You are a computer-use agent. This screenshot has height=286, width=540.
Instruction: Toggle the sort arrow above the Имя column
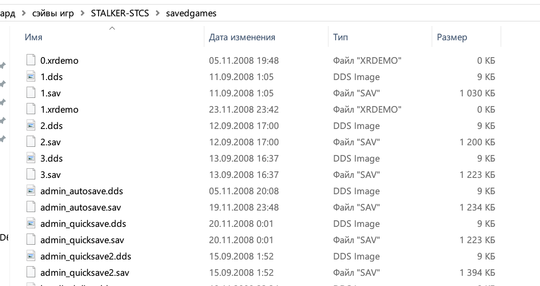click(x=112, y=28)
